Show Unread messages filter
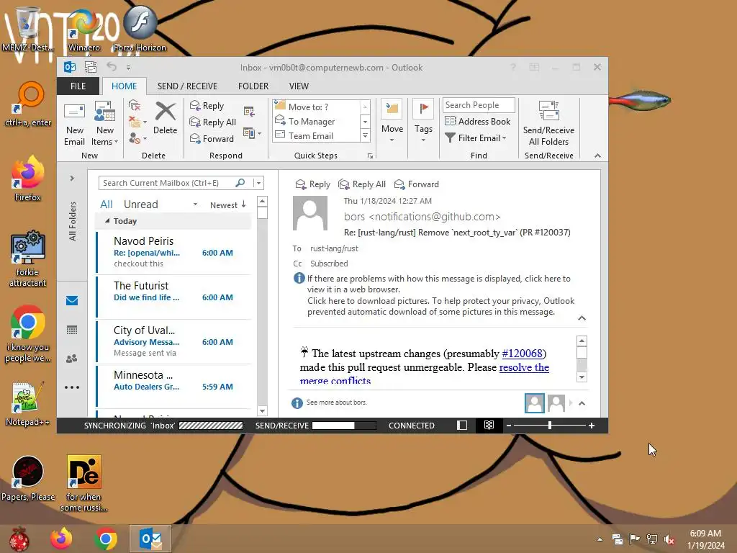This screenshot has height=553, width=737. [140, 204]
